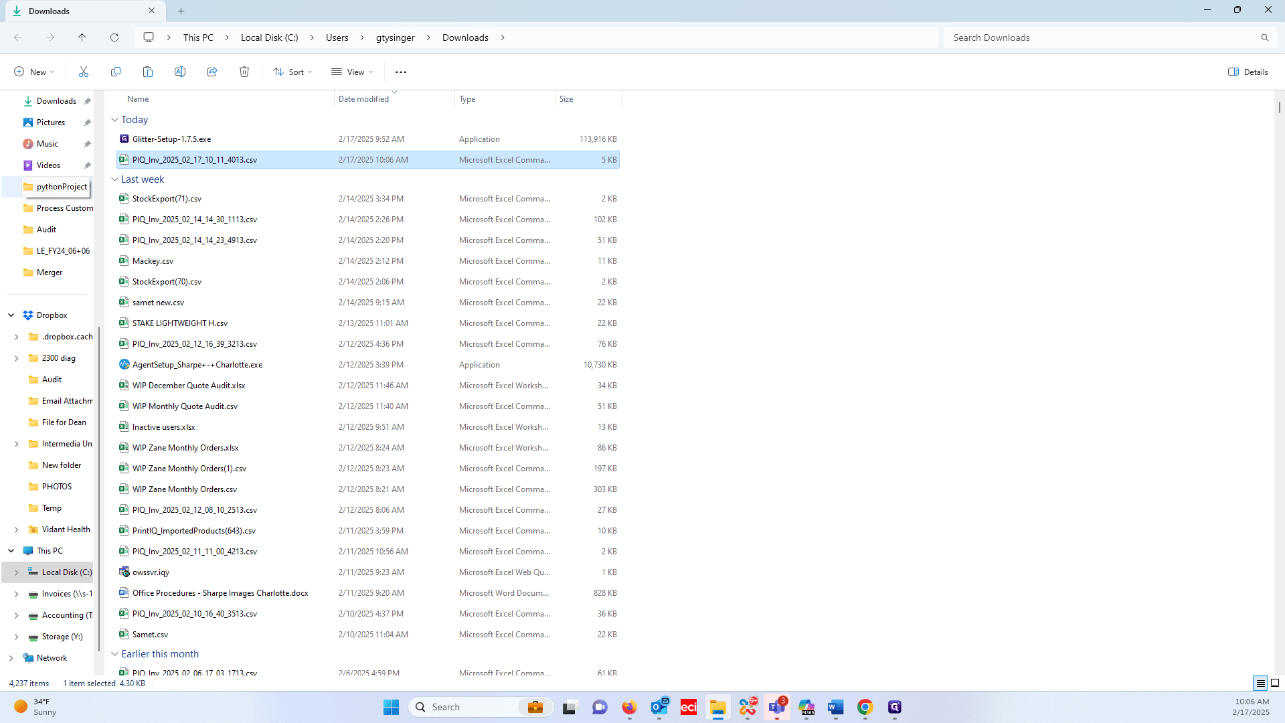Click the Paste clipboard icon

click(x=148, y=72)
